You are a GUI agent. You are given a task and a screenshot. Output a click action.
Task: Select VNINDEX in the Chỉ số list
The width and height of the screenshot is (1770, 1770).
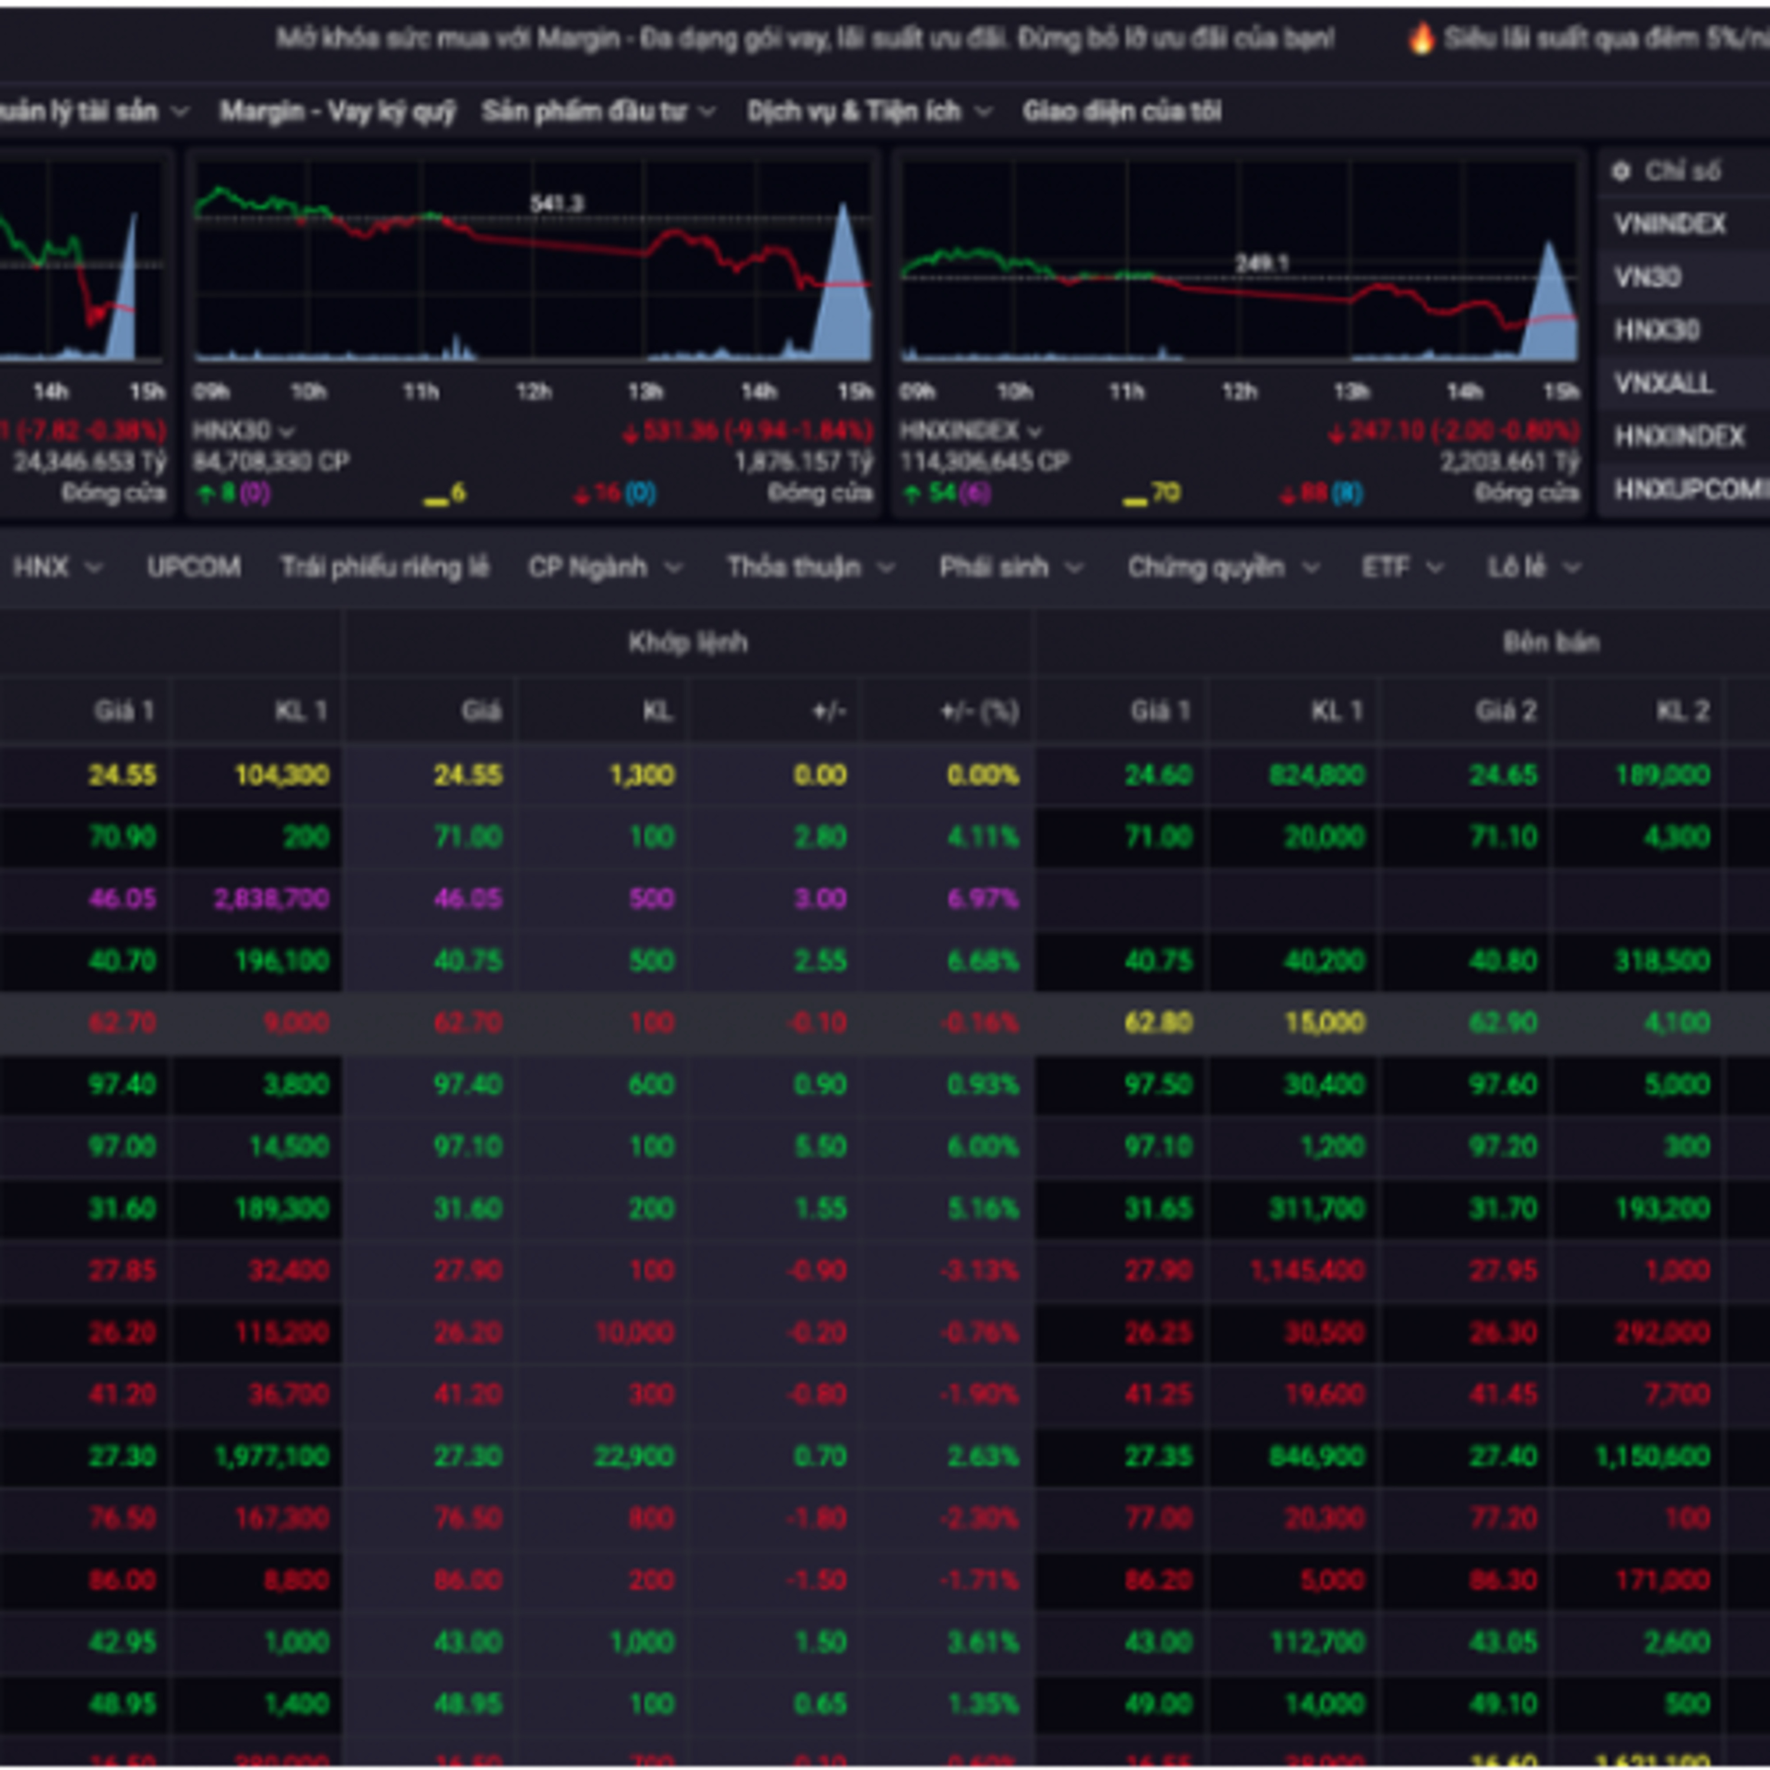[1669, 224]
